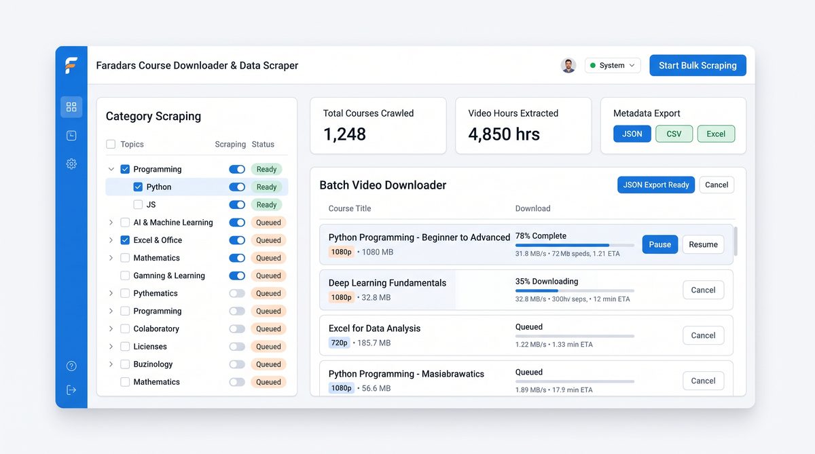Screen dimensions: 815x454
Task: Click the JSON Export Ready button
Action: pos(656,185)
